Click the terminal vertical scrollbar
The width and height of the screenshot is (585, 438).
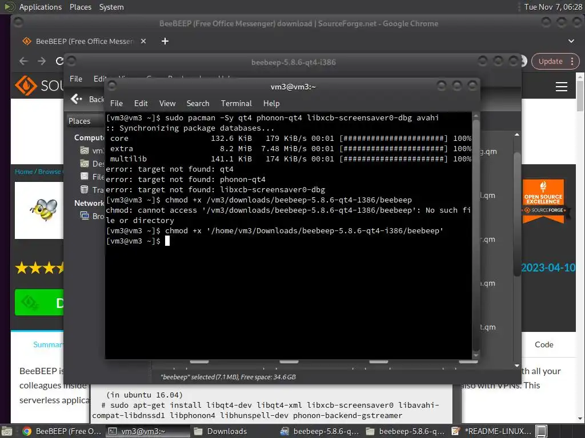coord(476,236)
